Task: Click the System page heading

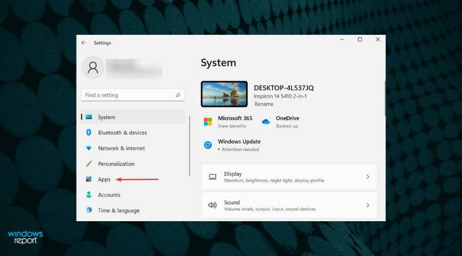Action: pyautogui.click(x=218, y=63)
